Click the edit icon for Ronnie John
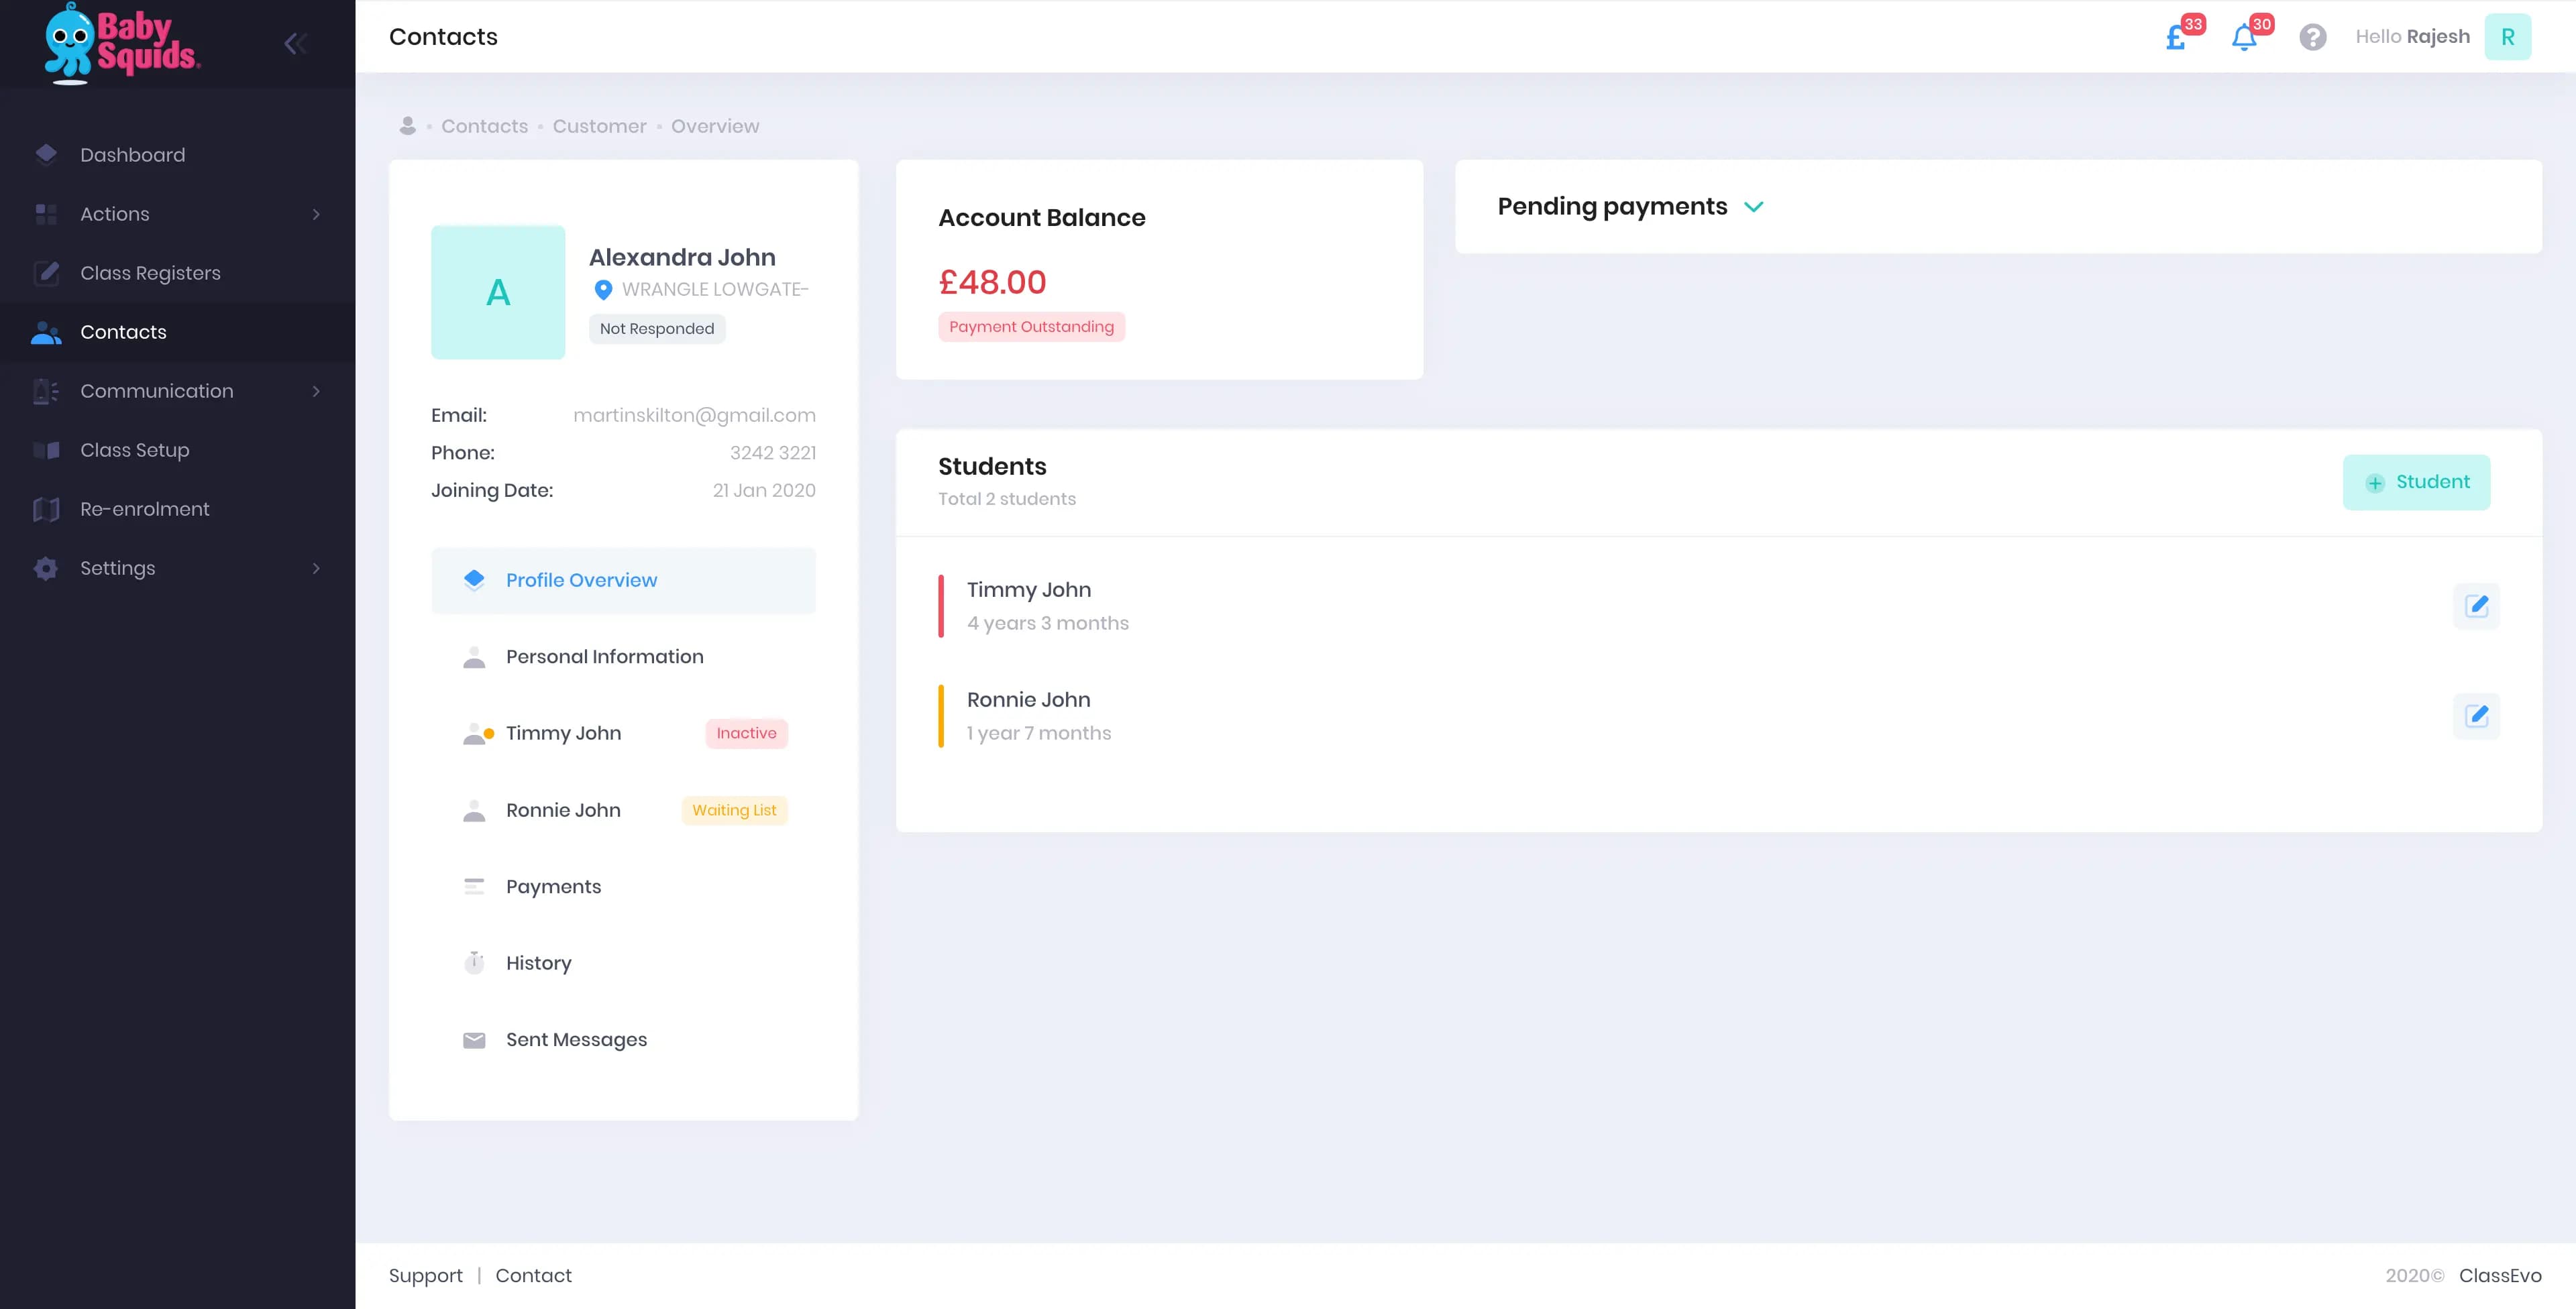 2476,716
